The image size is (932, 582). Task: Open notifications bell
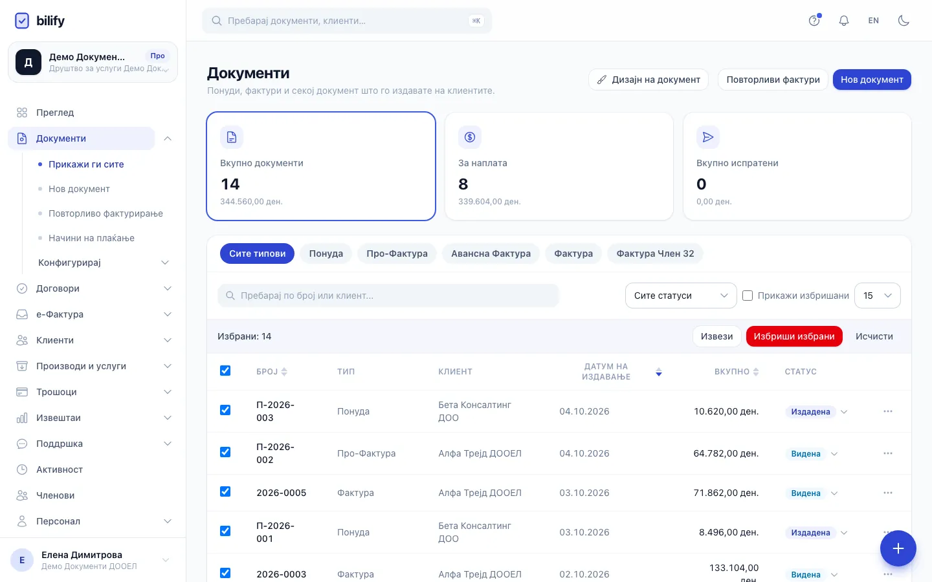(844, 21)
